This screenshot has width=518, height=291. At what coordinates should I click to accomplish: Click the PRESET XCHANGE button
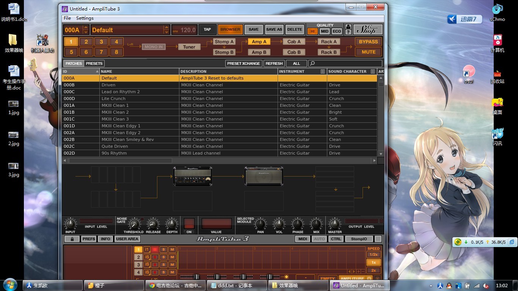pos(244,63)
